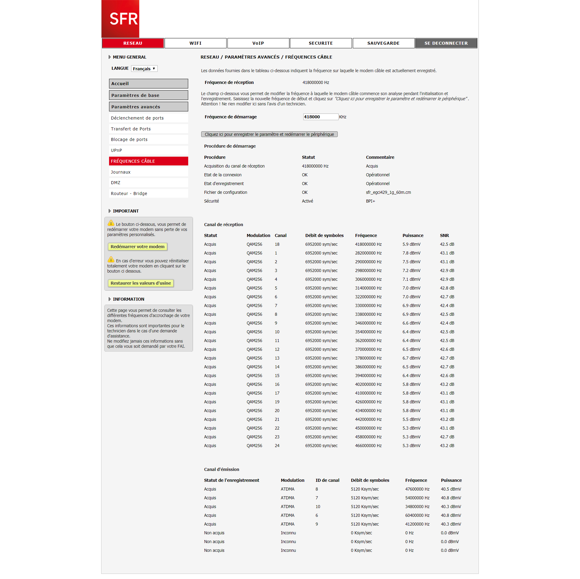Open the UPnP settings page
This screenshot has height=579, width=580.
click(148, 150)
